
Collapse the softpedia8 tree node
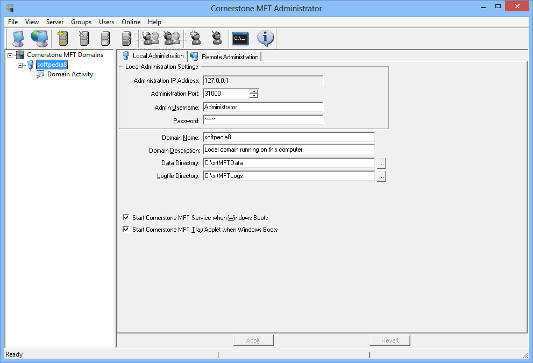click(x=20, y=65)
